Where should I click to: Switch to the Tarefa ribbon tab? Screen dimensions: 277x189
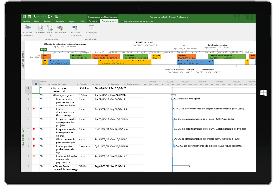(36, 21)
